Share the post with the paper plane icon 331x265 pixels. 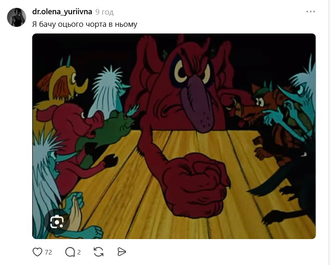[122, 252]
